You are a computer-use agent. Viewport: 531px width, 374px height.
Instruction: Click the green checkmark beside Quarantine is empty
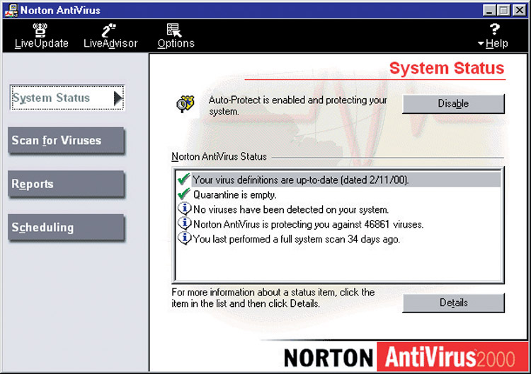(184, 194)
